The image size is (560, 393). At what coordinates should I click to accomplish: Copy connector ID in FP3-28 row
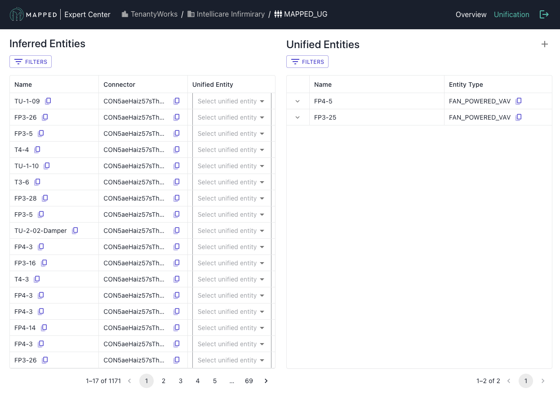(x=177, y=198)
